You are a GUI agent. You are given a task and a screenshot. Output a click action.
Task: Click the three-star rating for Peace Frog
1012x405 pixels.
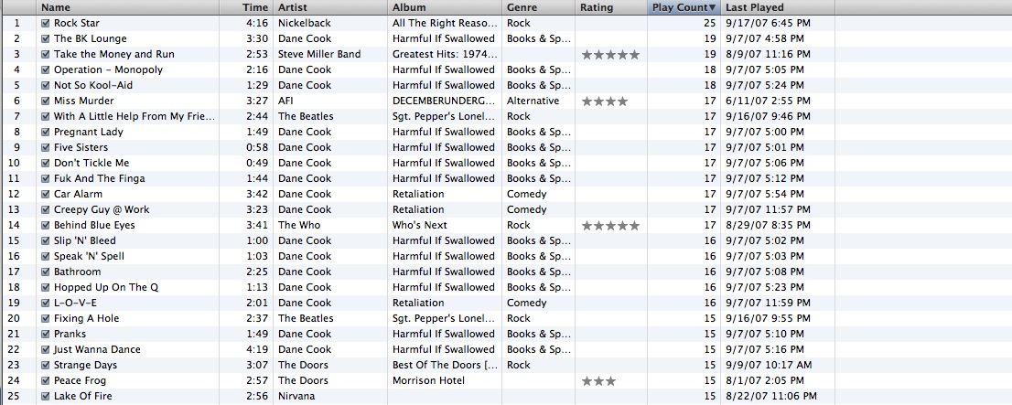599,381
